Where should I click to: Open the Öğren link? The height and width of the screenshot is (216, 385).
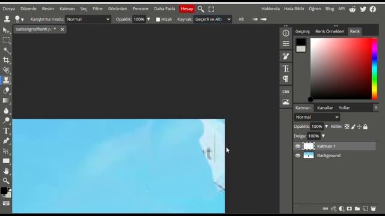315,8
